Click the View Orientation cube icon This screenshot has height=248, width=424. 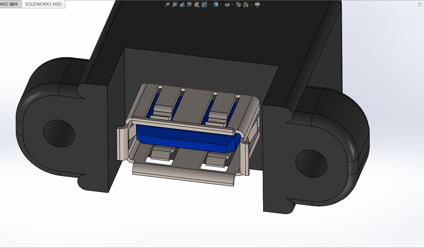click(204, 5)
